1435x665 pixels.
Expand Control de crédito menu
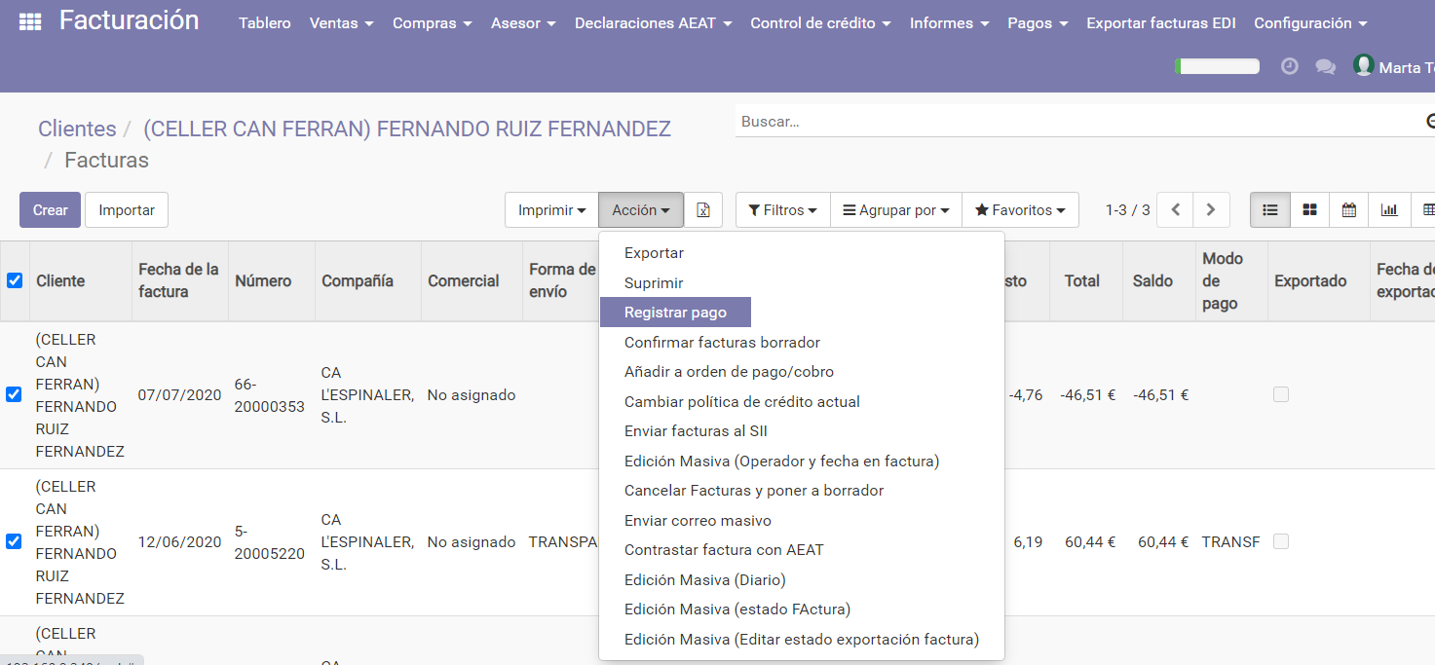pos(820,22)
